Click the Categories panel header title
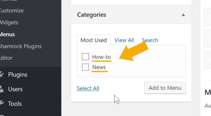Screen dimensions: 211x116 coord(92,15)
